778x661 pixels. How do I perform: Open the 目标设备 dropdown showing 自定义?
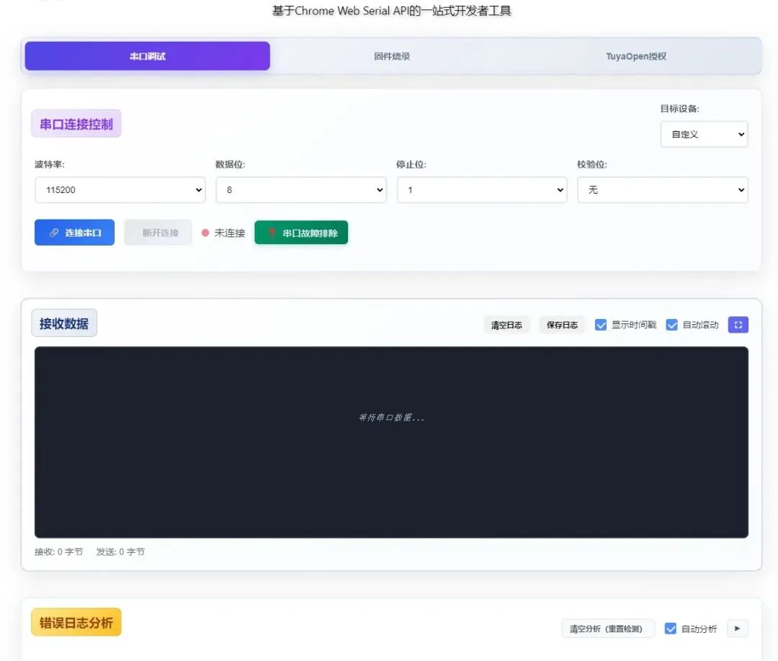click(x=704, y=135)
